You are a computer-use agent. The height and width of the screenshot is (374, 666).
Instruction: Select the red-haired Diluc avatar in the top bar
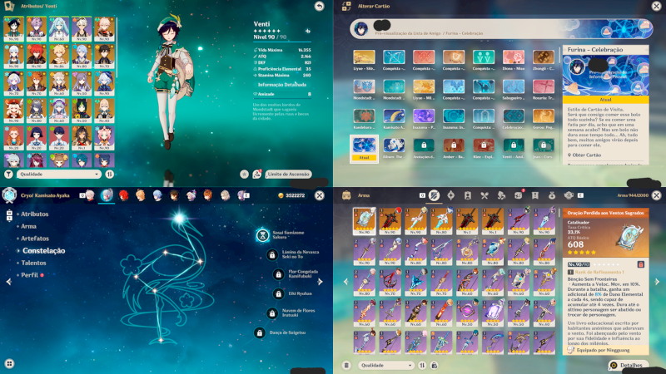[123, 195]
